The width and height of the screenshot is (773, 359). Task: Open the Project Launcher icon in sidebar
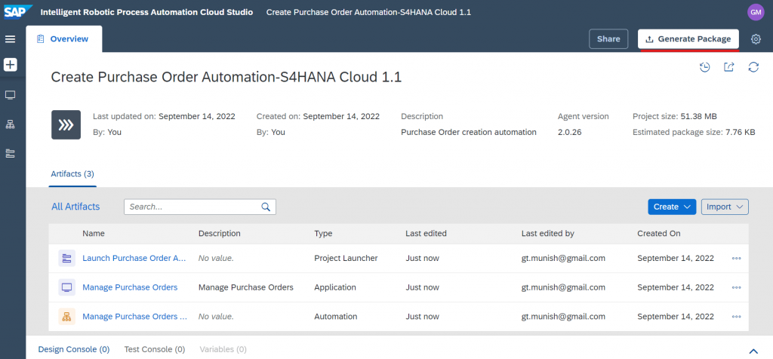point(10,153)
